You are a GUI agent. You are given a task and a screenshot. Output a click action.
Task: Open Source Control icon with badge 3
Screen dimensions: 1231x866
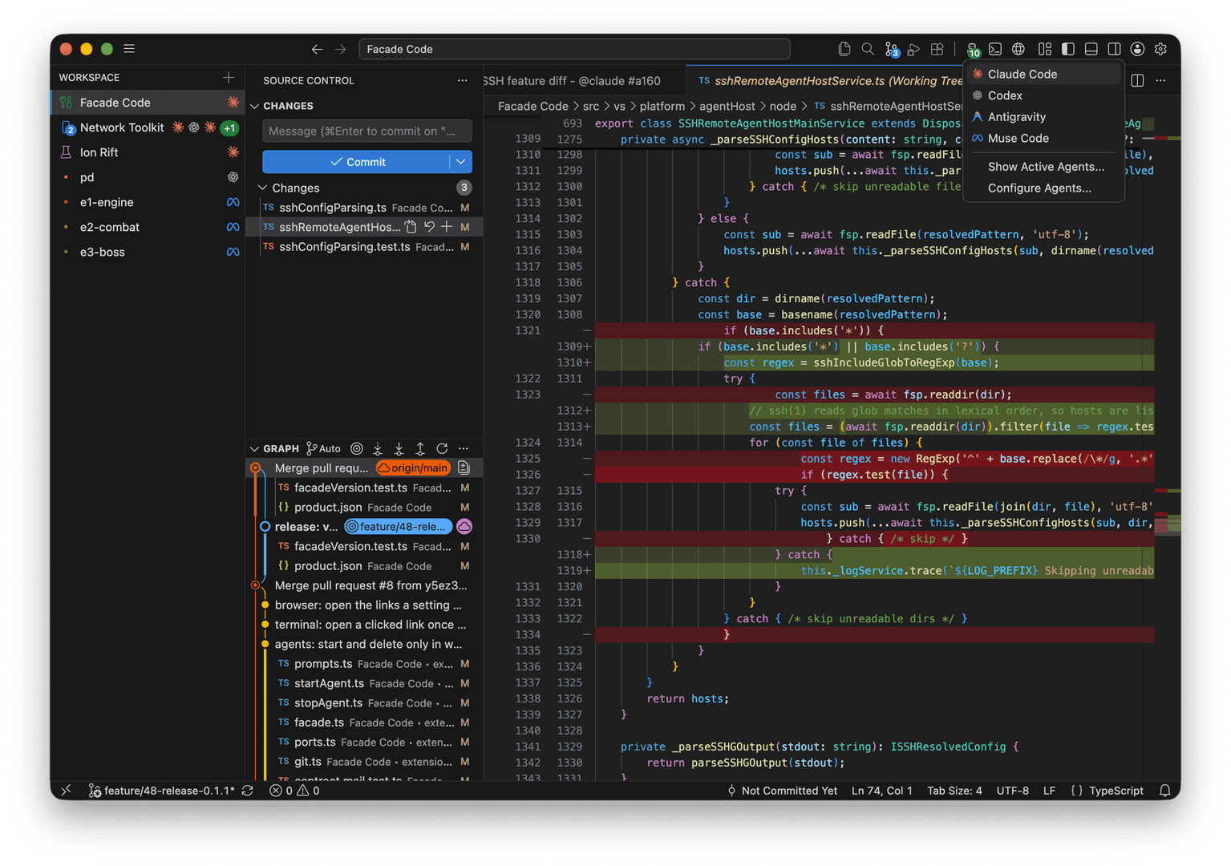[x=892, y=50]
